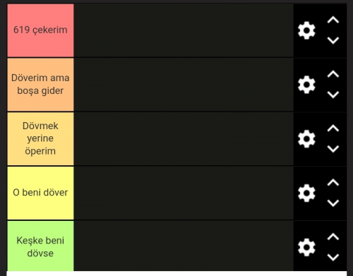The image size is (353, 276).
Task: Move 'Döverim ama boşa gider' row up
Action: point(333,74)
